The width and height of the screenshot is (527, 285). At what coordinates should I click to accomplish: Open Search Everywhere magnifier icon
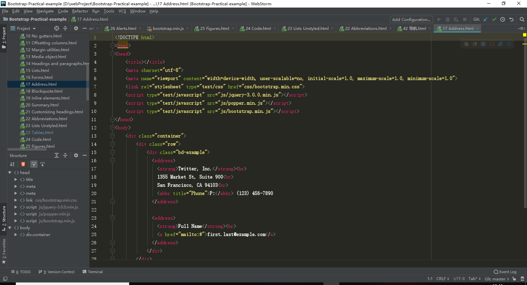click(x=522, y=19)
